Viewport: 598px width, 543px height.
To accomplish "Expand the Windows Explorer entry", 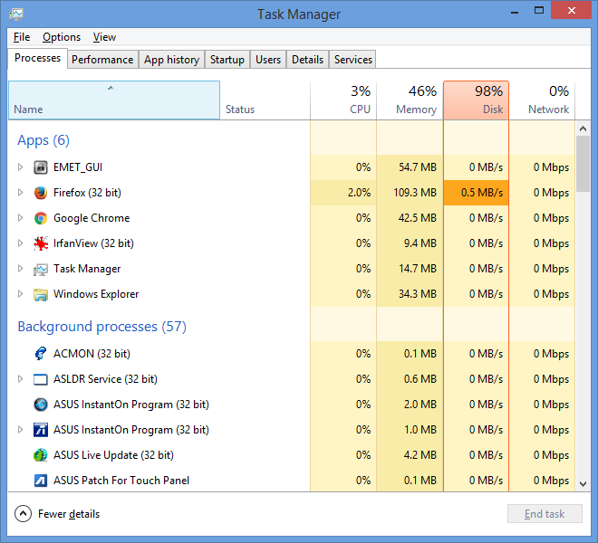I will coord(21,294).
